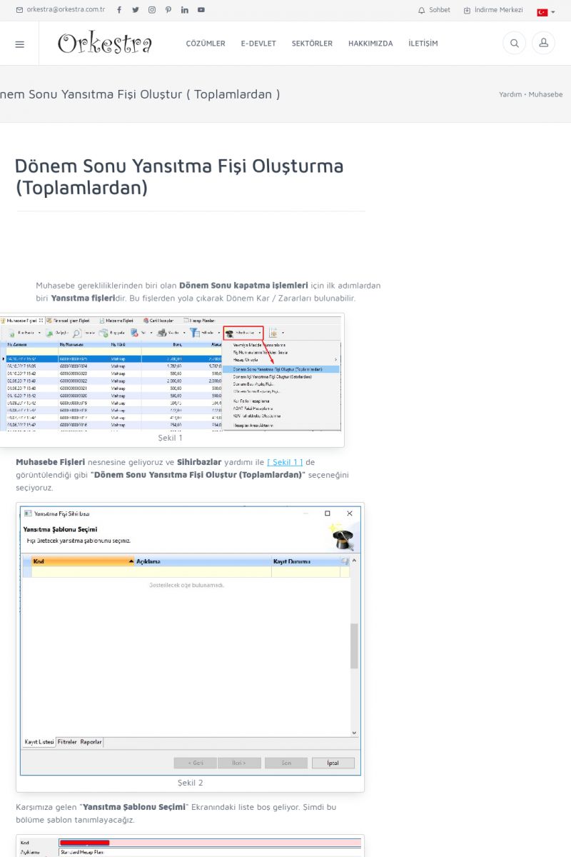Viewport: 571px width, 857px height.
Task: Follow the [ Şekil 1 ] reference link
Action: pos(285,462)
